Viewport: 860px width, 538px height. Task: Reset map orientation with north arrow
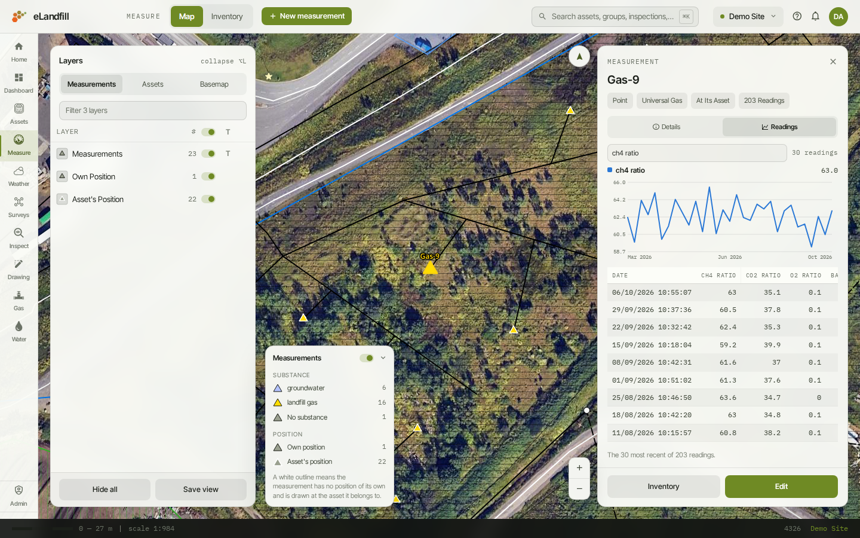pos(579,56)
